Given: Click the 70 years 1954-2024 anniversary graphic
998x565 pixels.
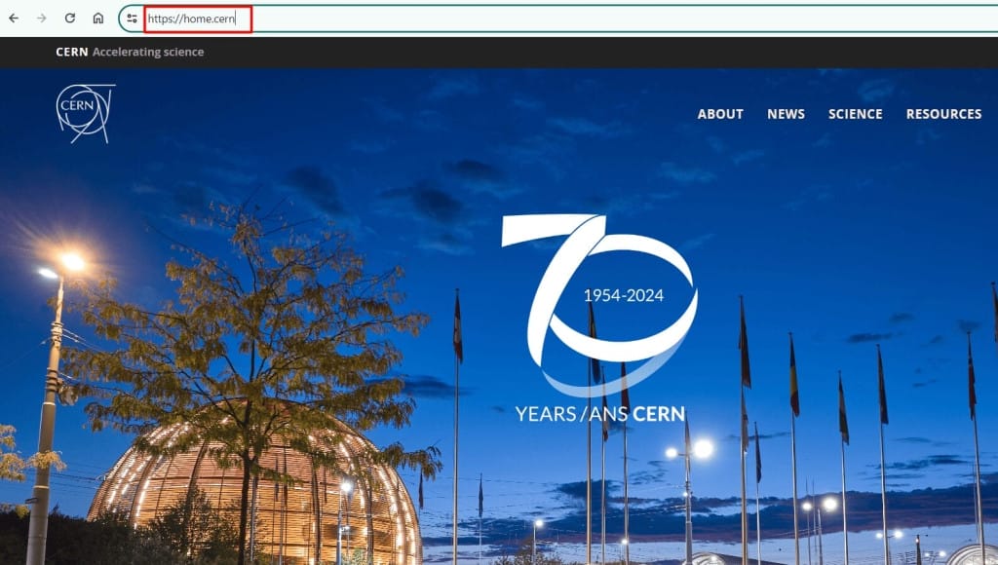Looking at the screenshot, I should 599,305.
